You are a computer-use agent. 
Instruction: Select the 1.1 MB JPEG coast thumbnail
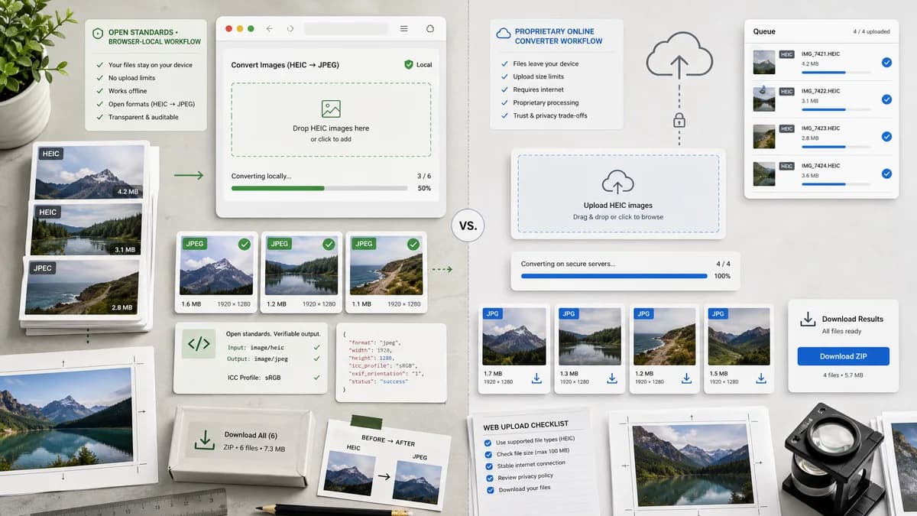[x=386, y=266]
